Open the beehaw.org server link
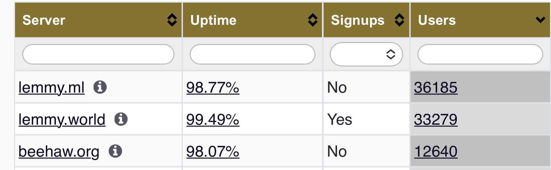The image size is (551, 170). [x=59, y=151]
